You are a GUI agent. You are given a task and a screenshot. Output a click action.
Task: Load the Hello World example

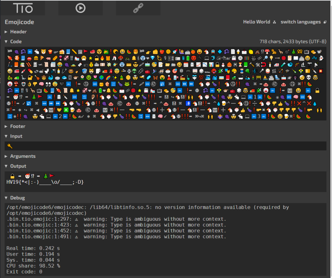(x=259, y=22)
